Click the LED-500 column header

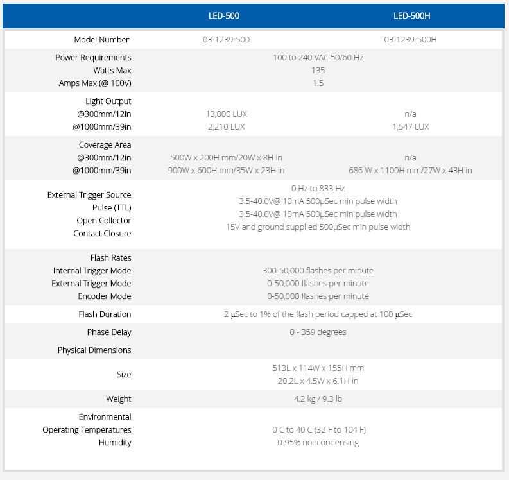pyautogui.click(x=224, y=16)
